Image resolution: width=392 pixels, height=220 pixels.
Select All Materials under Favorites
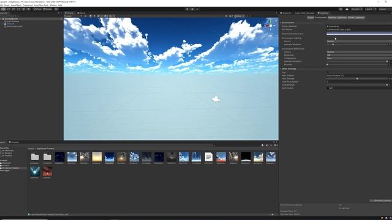pyautogui.click(x=7, y=151)
